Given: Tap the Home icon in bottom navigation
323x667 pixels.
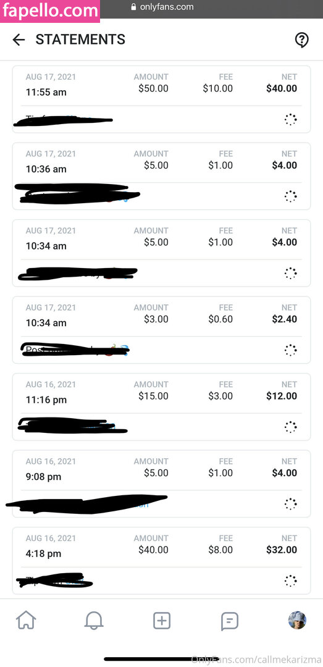Looking at the screenshot, I should coord(26,621).
